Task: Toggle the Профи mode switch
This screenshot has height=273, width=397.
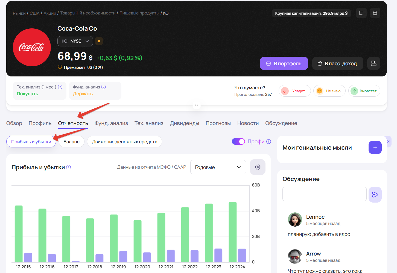Action: (x=238, y=141)
